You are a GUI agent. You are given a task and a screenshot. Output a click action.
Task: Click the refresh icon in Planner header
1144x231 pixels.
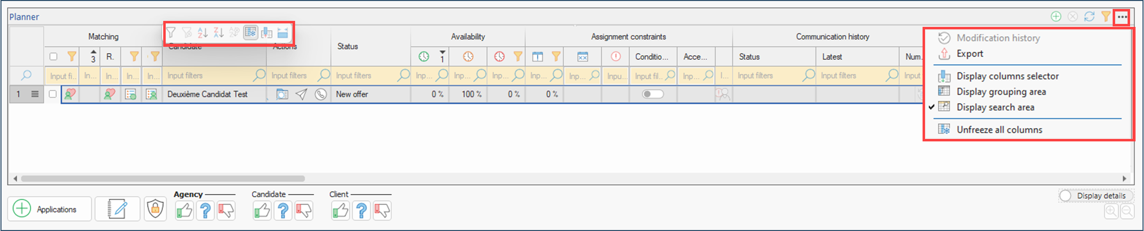coord(1089,16)
